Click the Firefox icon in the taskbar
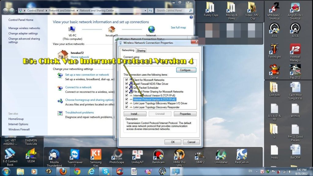Image resolution: width=313 pixels, height=176 pixels. point(63,171)
